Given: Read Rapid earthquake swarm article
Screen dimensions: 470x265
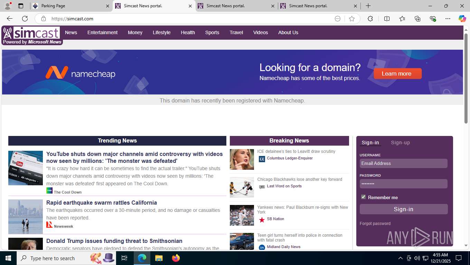Looking at the screenshot, I should [x=102, y=203].
